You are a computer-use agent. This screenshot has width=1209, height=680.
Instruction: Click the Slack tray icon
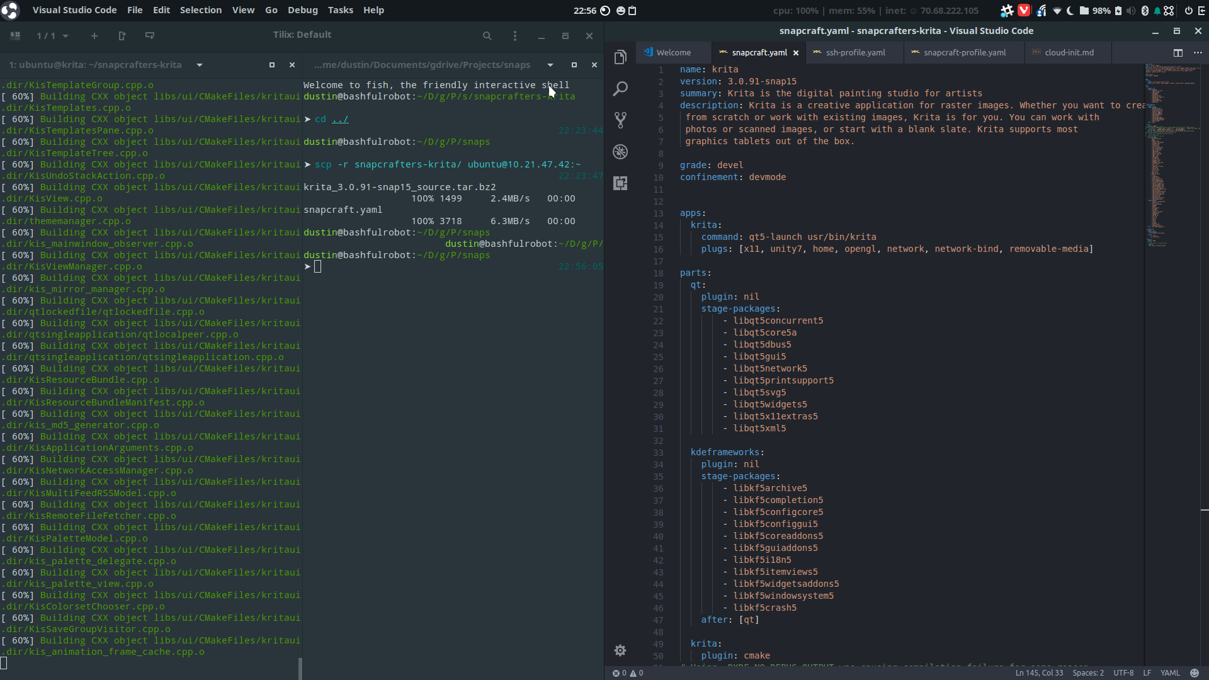1007,10
